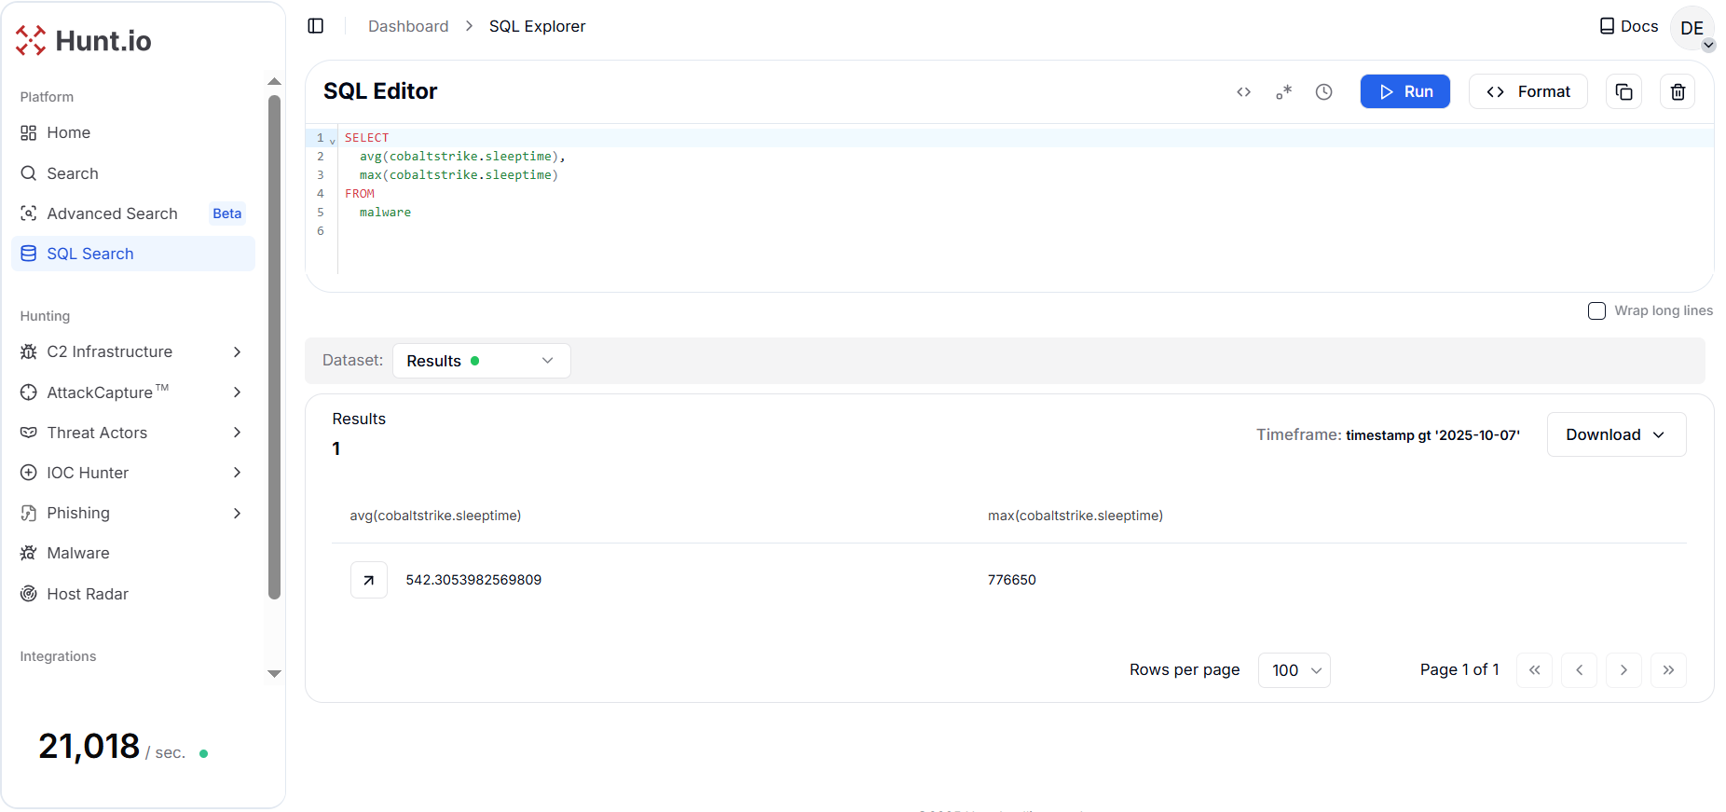
Task: Open the Dataset Results dropdown
Action: [481, 361]
